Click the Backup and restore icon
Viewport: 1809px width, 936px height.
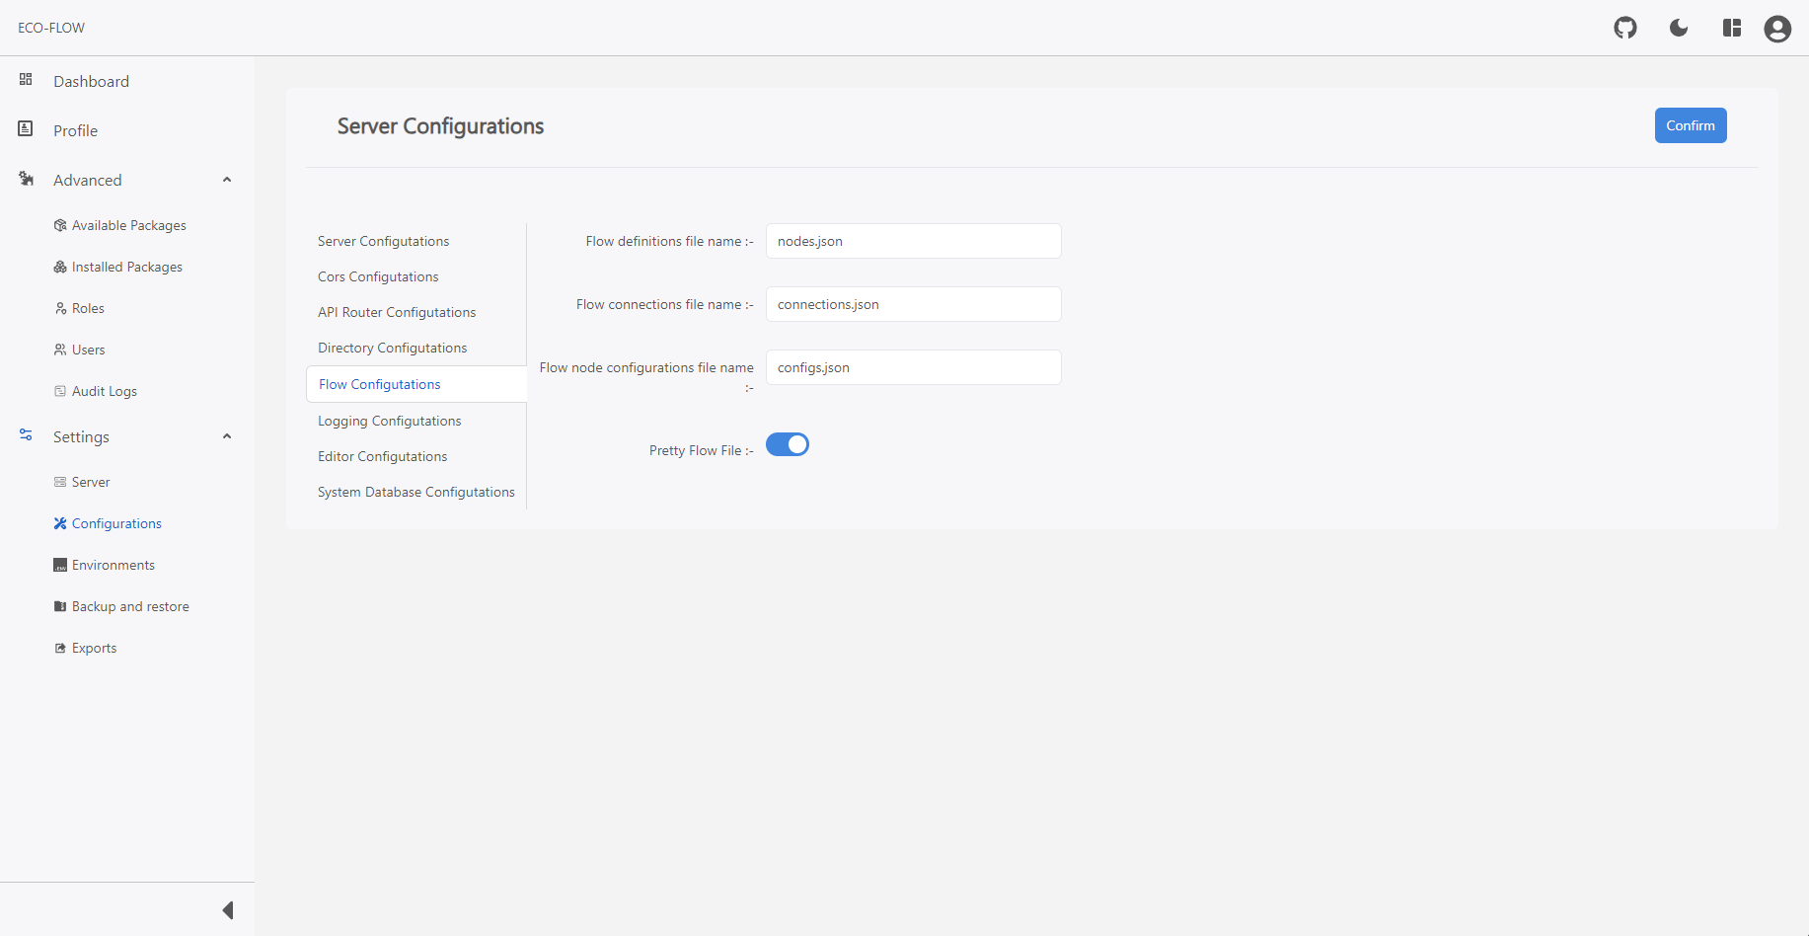click(x=60, y=606)
